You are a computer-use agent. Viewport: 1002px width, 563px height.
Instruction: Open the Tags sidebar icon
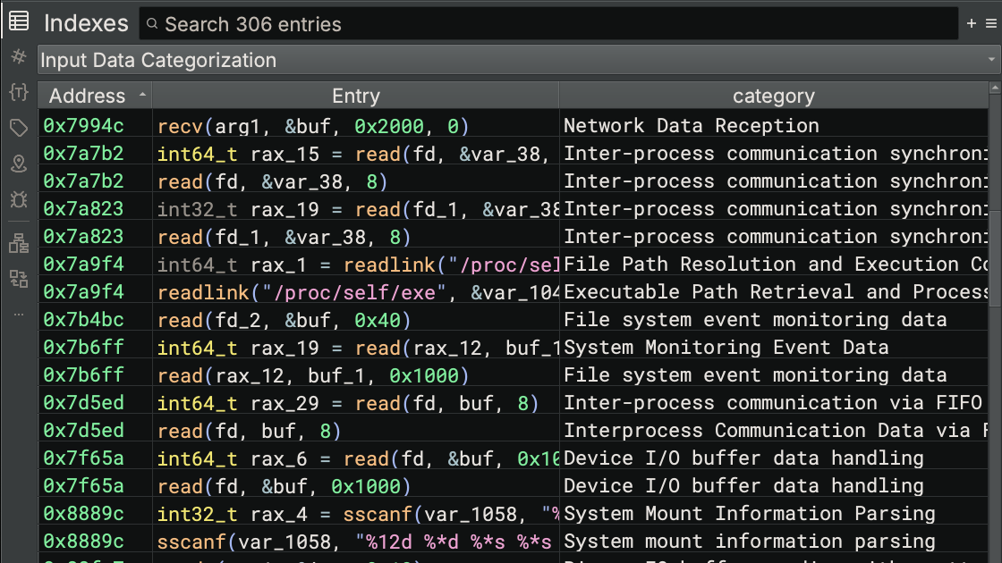pyautogui.click(x=19, y=128)
